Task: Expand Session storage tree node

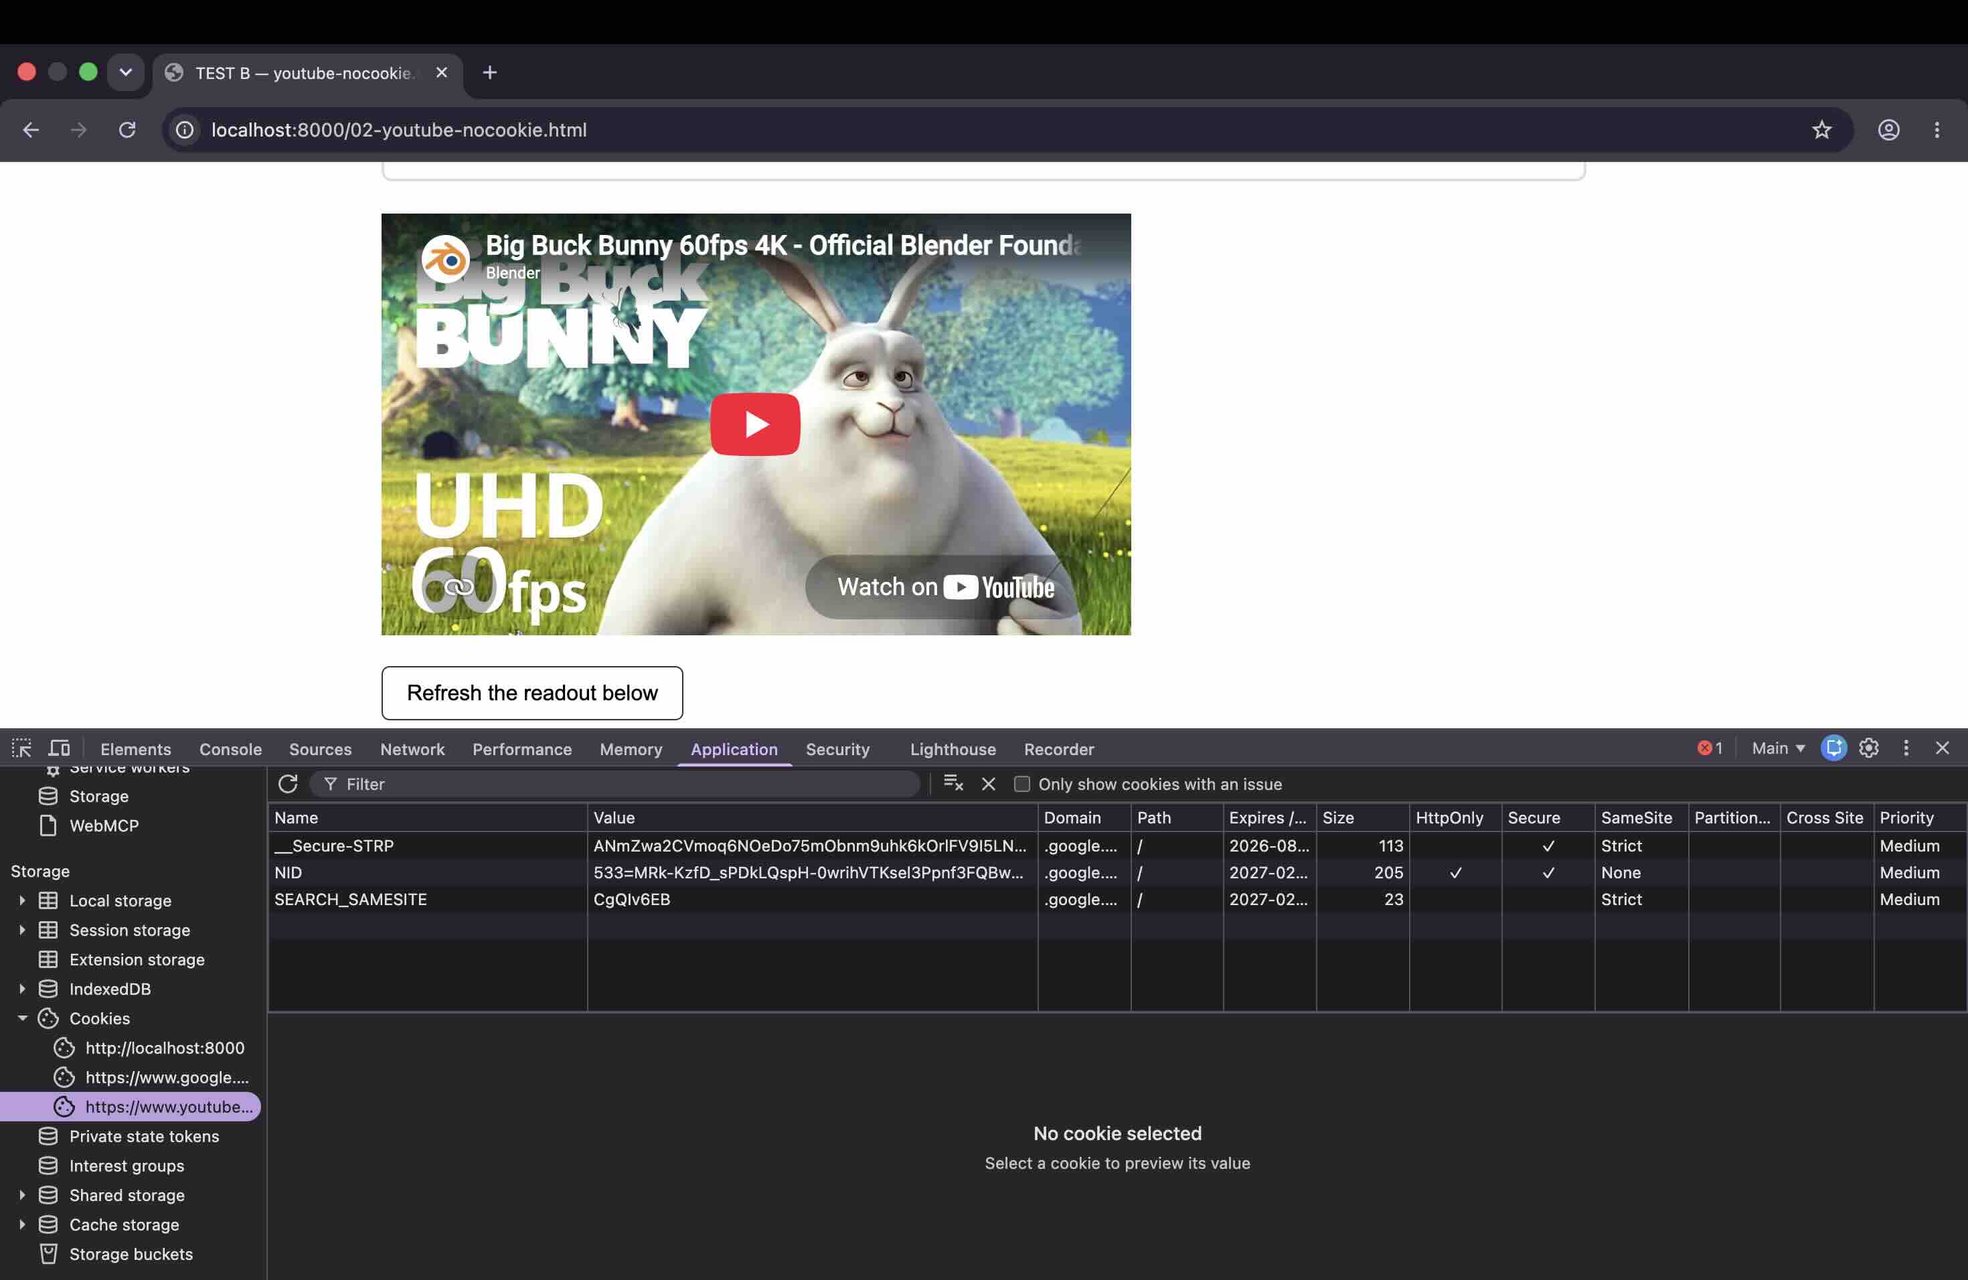Action: [22, 931]
